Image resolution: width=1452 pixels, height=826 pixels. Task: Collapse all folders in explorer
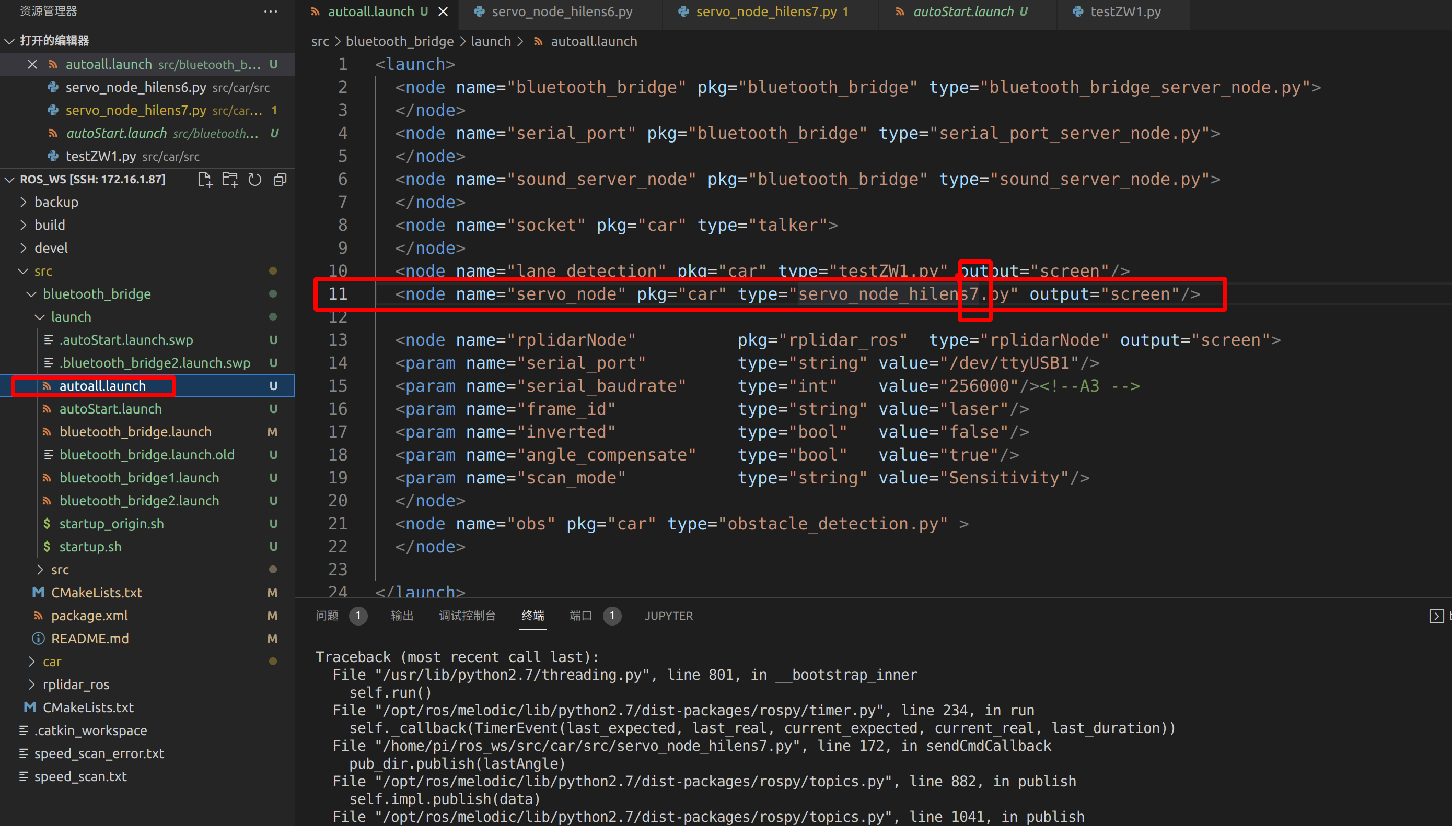280,180
